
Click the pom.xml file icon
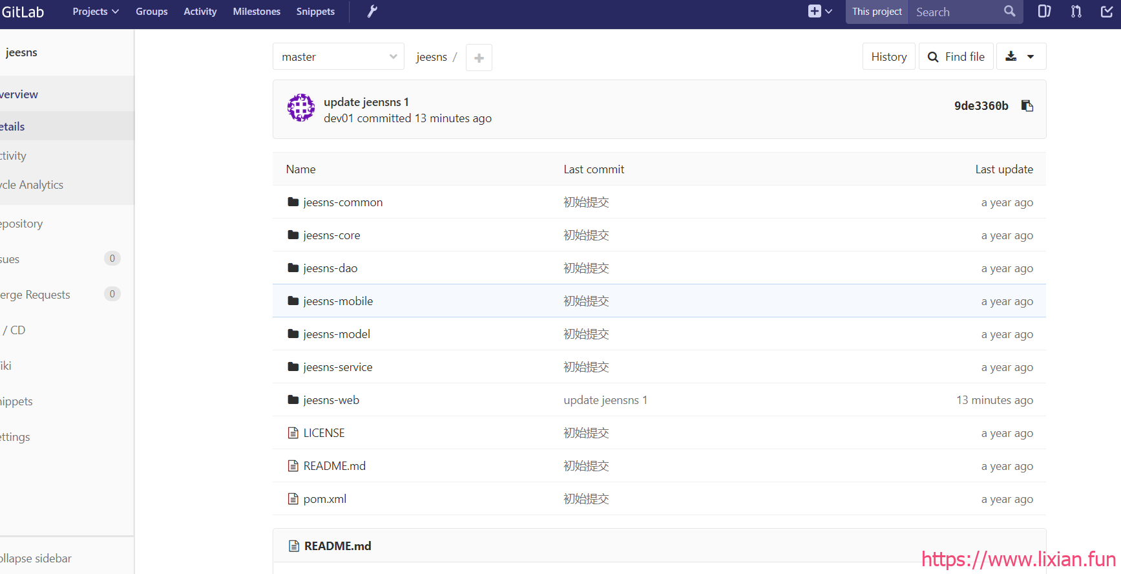click(293, 499)
